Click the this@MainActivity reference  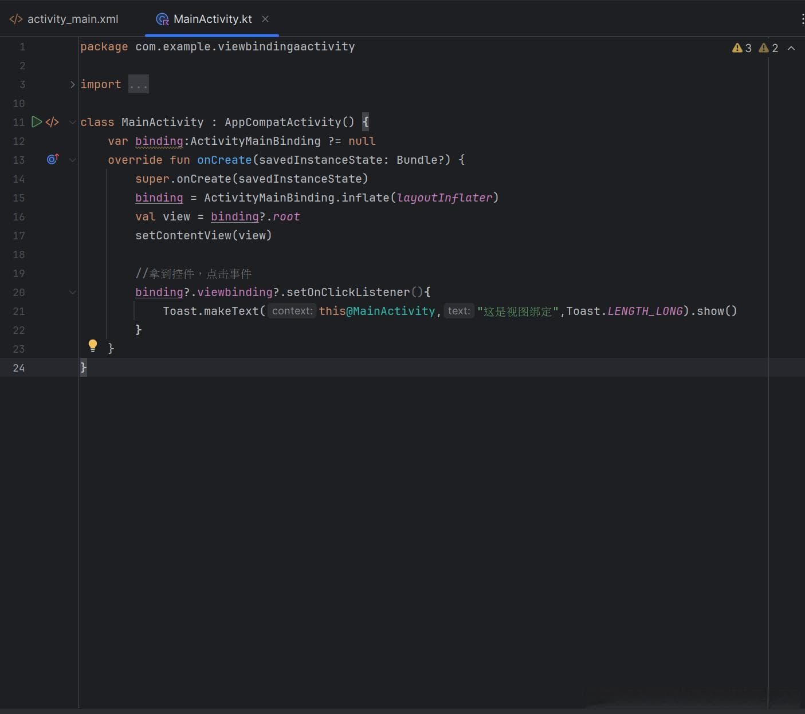(x=377, y=311)
